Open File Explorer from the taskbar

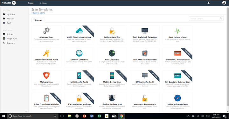coord(70,116)
